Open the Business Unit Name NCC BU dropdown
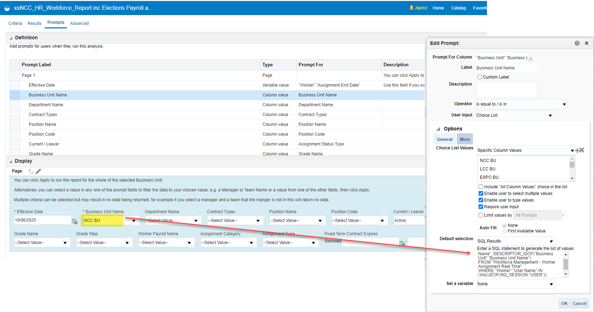 coord(134,221)
